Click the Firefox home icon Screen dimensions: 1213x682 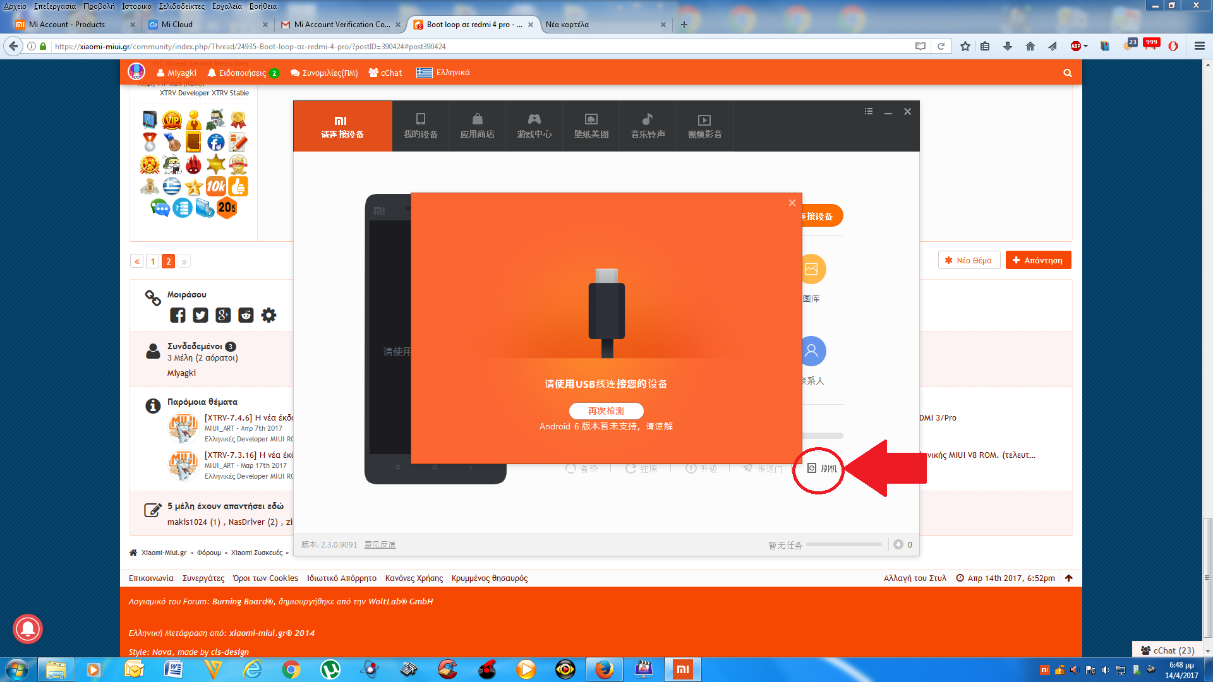click(1030, 46)
